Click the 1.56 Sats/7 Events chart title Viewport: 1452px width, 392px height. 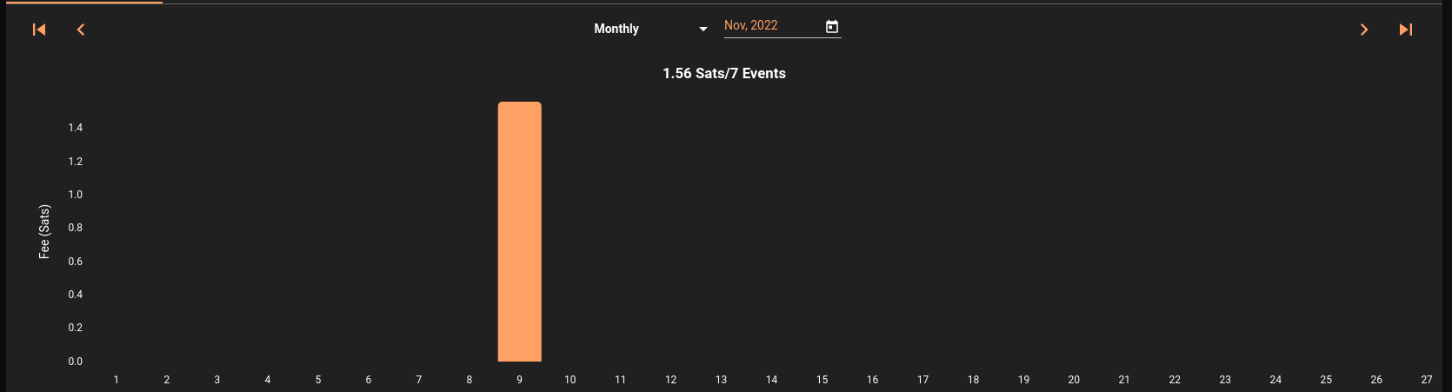point(724,74)
